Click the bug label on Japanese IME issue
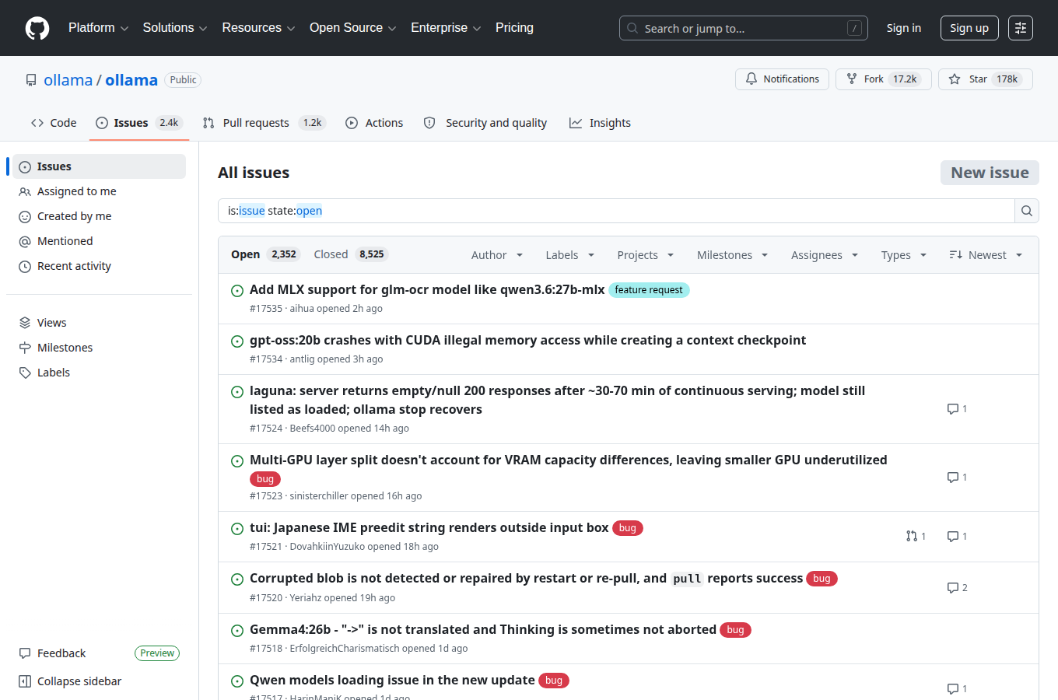This screenshot has height=700, width=1058. point(628,528)
